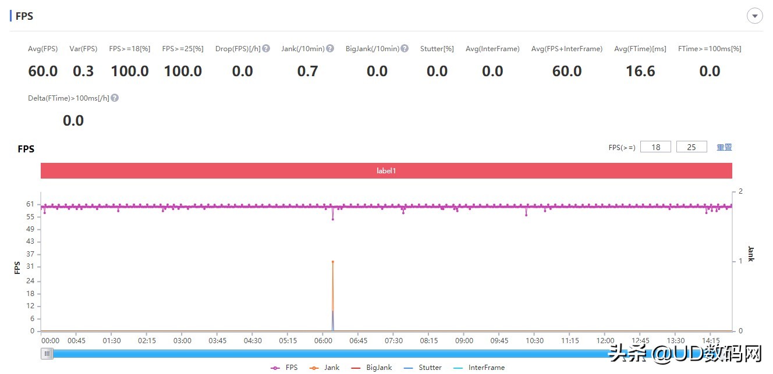Click the timeline zoom slider left handle
This screenshot has width=773, height=374.
coord(47,354)
